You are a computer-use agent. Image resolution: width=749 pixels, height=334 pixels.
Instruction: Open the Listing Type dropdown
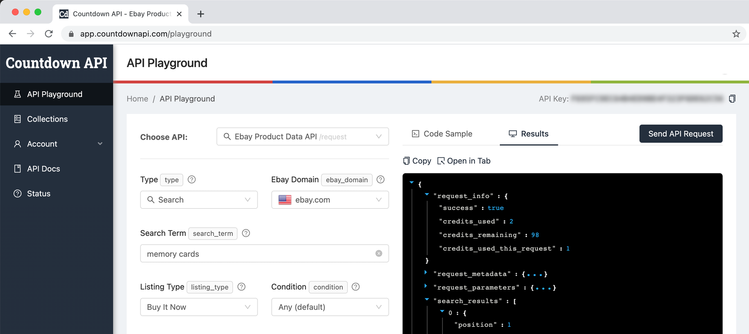coord(199,307)
